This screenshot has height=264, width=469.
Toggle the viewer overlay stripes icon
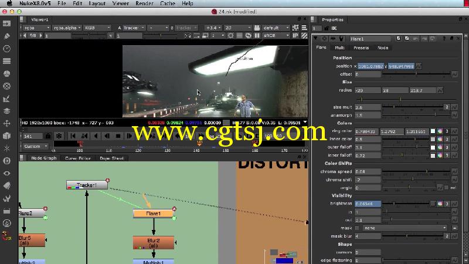304,36
